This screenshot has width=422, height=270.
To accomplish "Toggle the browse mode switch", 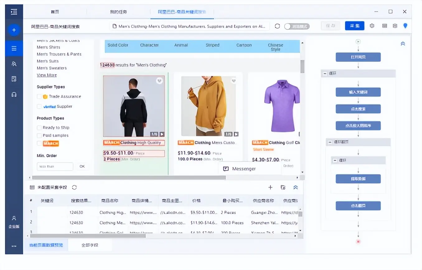I will point(297,26).
